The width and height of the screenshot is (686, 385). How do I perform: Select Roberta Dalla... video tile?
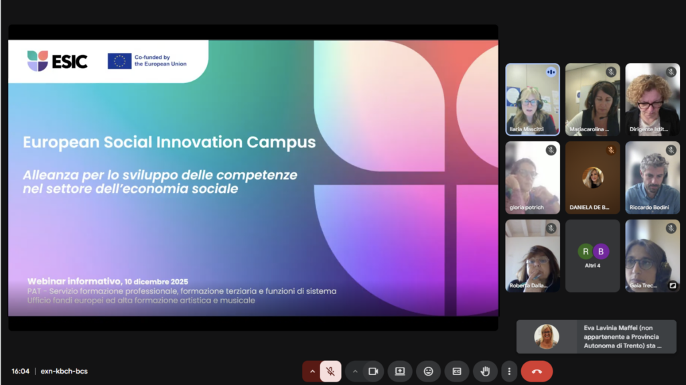click(x=533, y=256)
